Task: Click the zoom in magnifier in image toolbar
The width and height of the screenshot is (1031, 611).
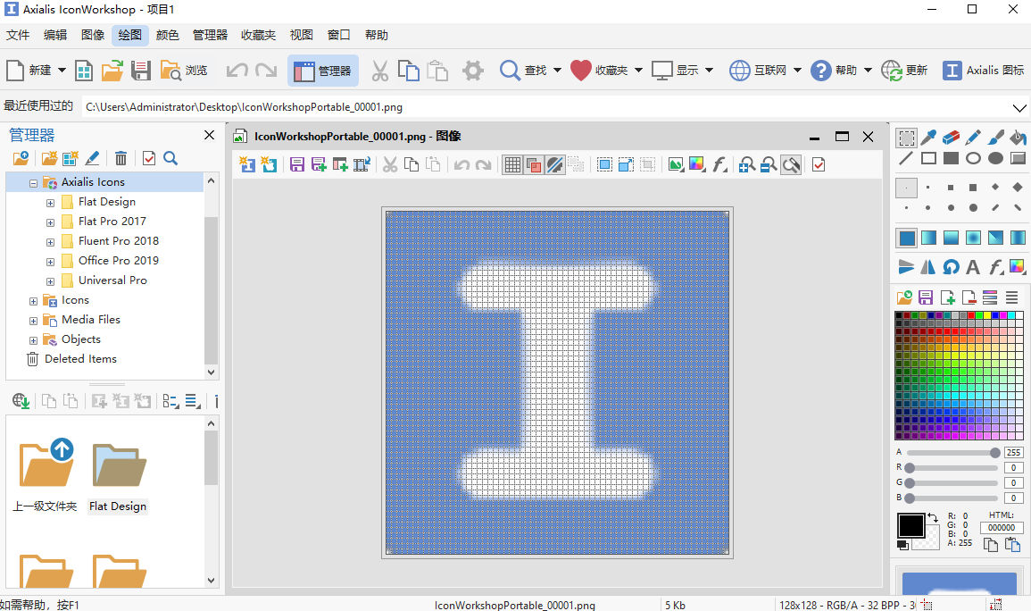Action: pyautogui.click(x=746, y=165)
